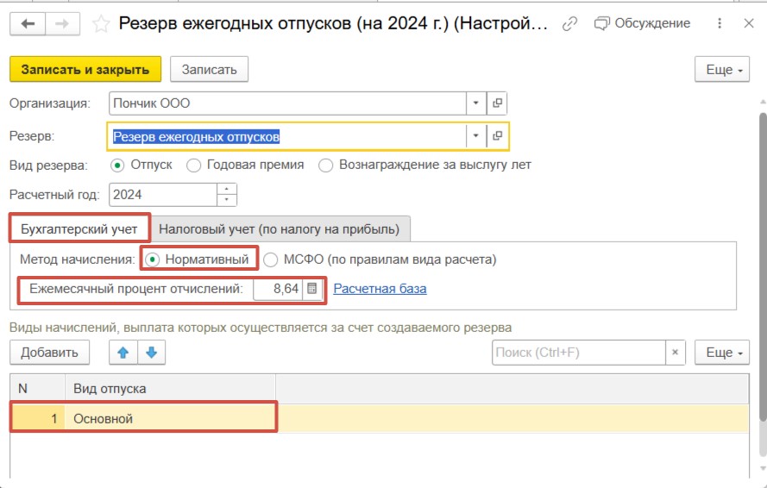Open the Обсуждение discussion panel
Image resolution: width=767 pixels, height=488 pixels.
coord(642,23)
